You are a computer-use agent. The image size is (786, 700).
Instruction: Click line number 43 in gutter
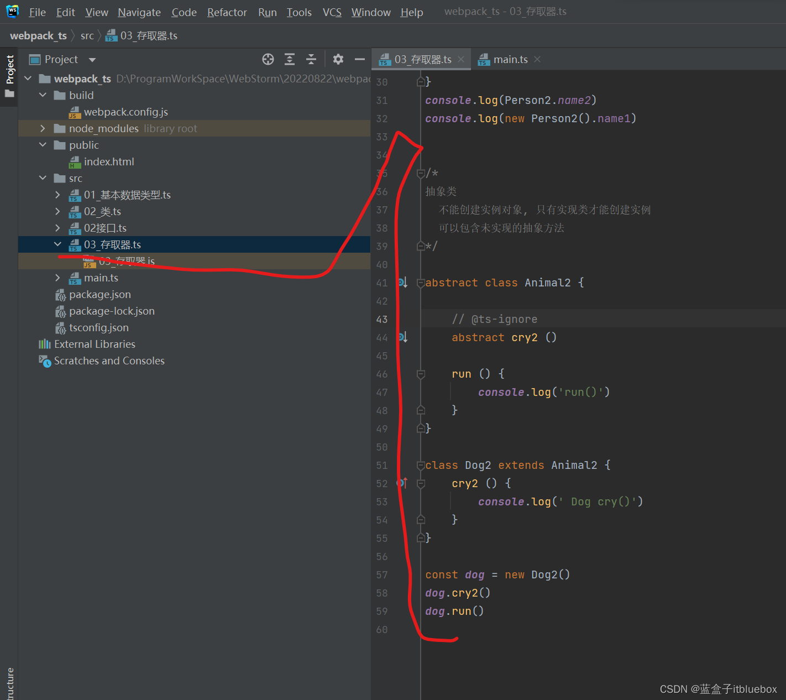coord(382,319)
